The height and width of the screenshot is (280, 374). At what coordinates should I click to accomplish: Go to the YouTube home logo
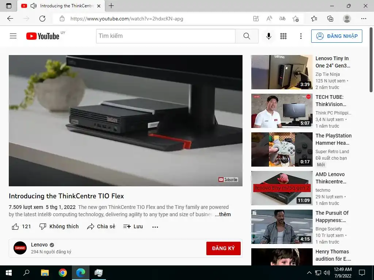pos(43,36)
